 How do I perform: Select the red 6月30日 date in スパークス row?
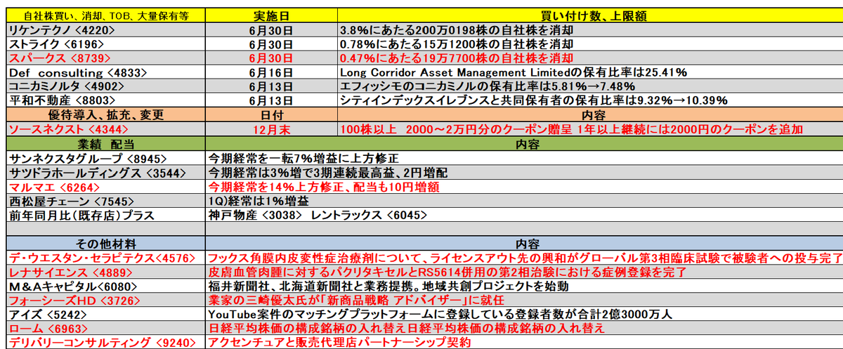[270, 58]
